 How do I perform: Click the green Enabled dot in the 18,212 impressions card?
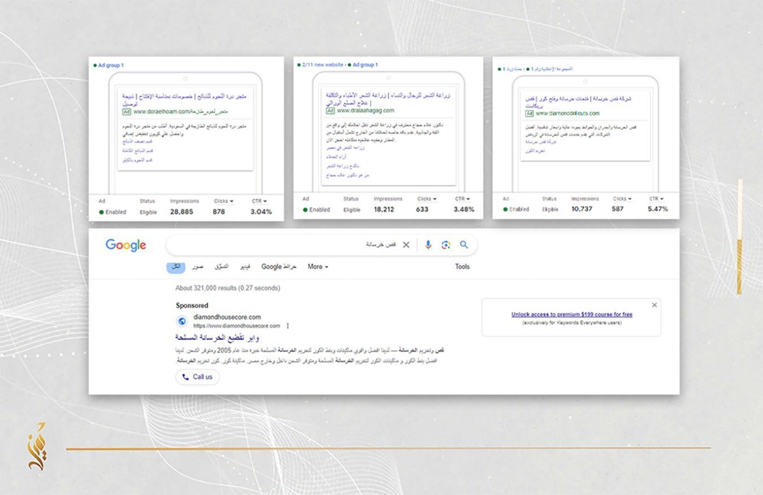[x=305, y=210]
